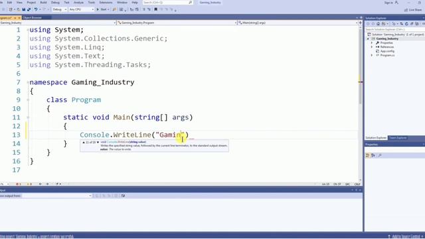Open the Undo history dropdown arrow
425x239 pixels.
[x=40, y=9]
